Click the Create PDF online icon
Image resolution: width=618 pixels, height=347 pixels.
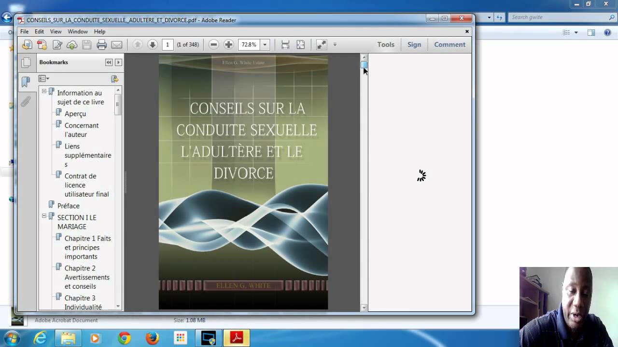pyautogui.click(x=42, y=45)
